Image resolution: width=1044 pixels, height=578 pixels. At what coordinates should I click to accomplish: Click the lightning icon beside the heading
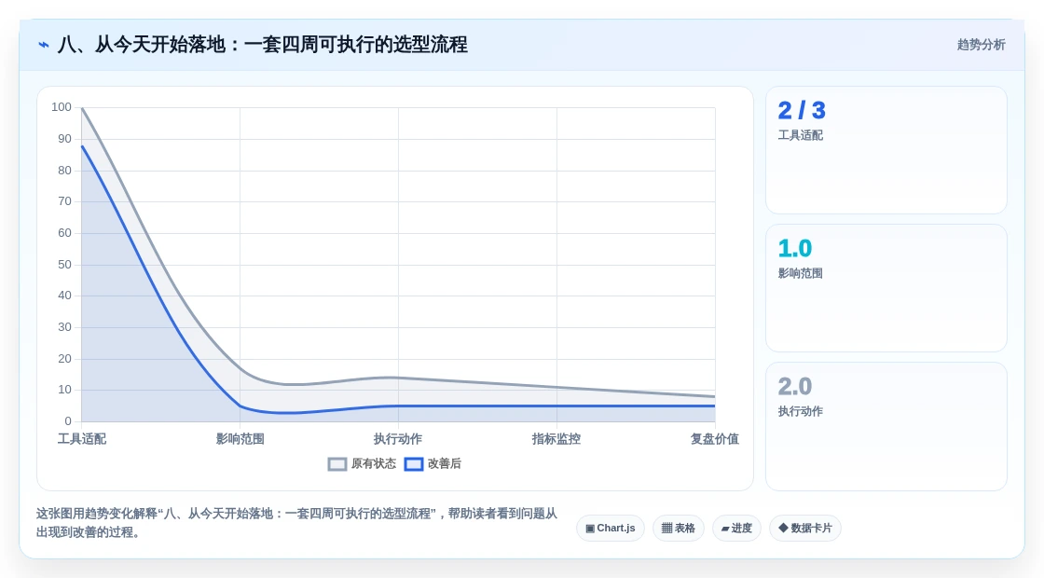pos(44,45)
